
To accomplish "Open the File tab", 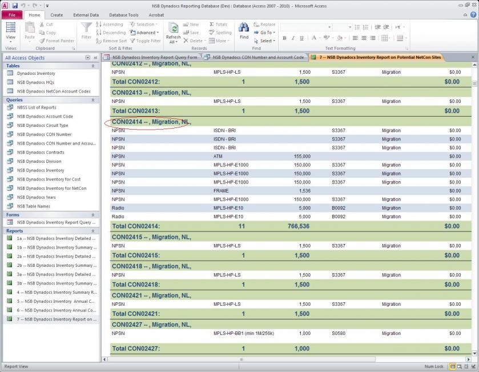I will (x=12, y=15).
